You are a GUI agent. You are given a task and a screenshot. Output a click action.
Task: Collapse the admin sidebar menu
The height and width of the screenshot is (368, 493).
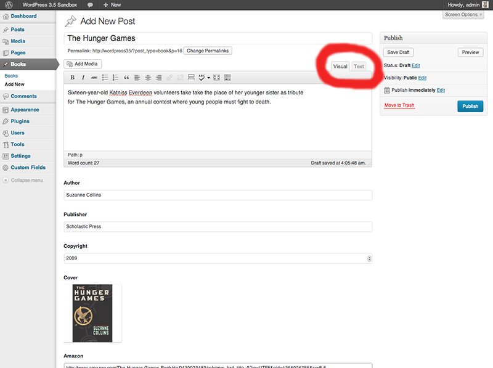click(x=23, y=180)
